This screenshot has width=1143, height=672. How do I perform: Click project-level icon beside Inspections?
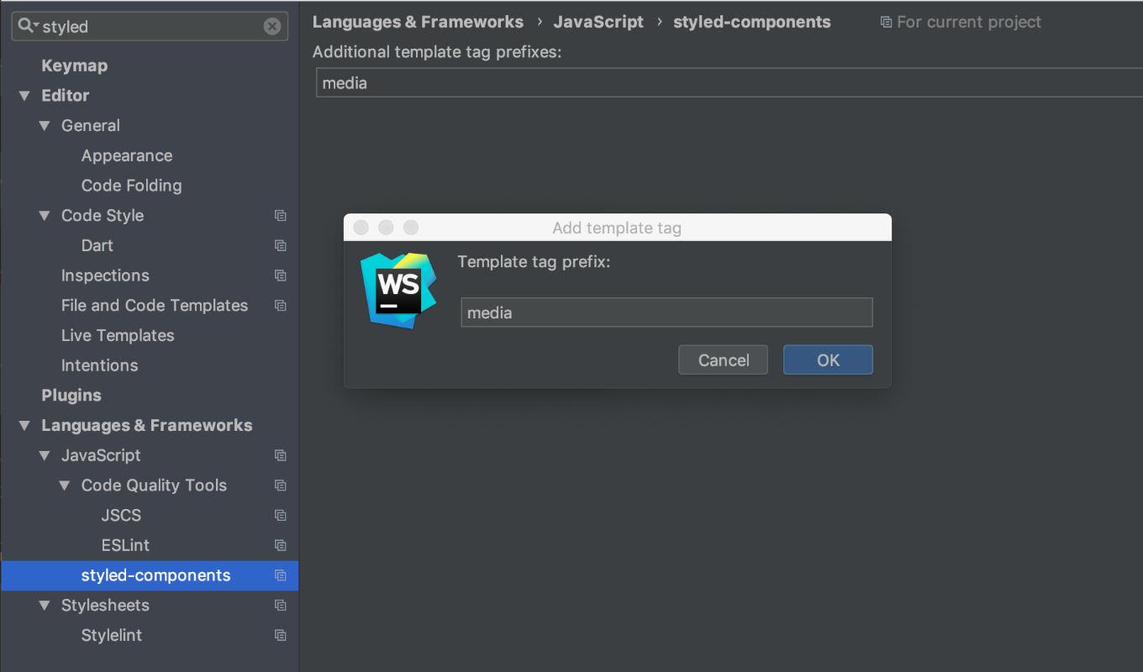click(281, 276)
